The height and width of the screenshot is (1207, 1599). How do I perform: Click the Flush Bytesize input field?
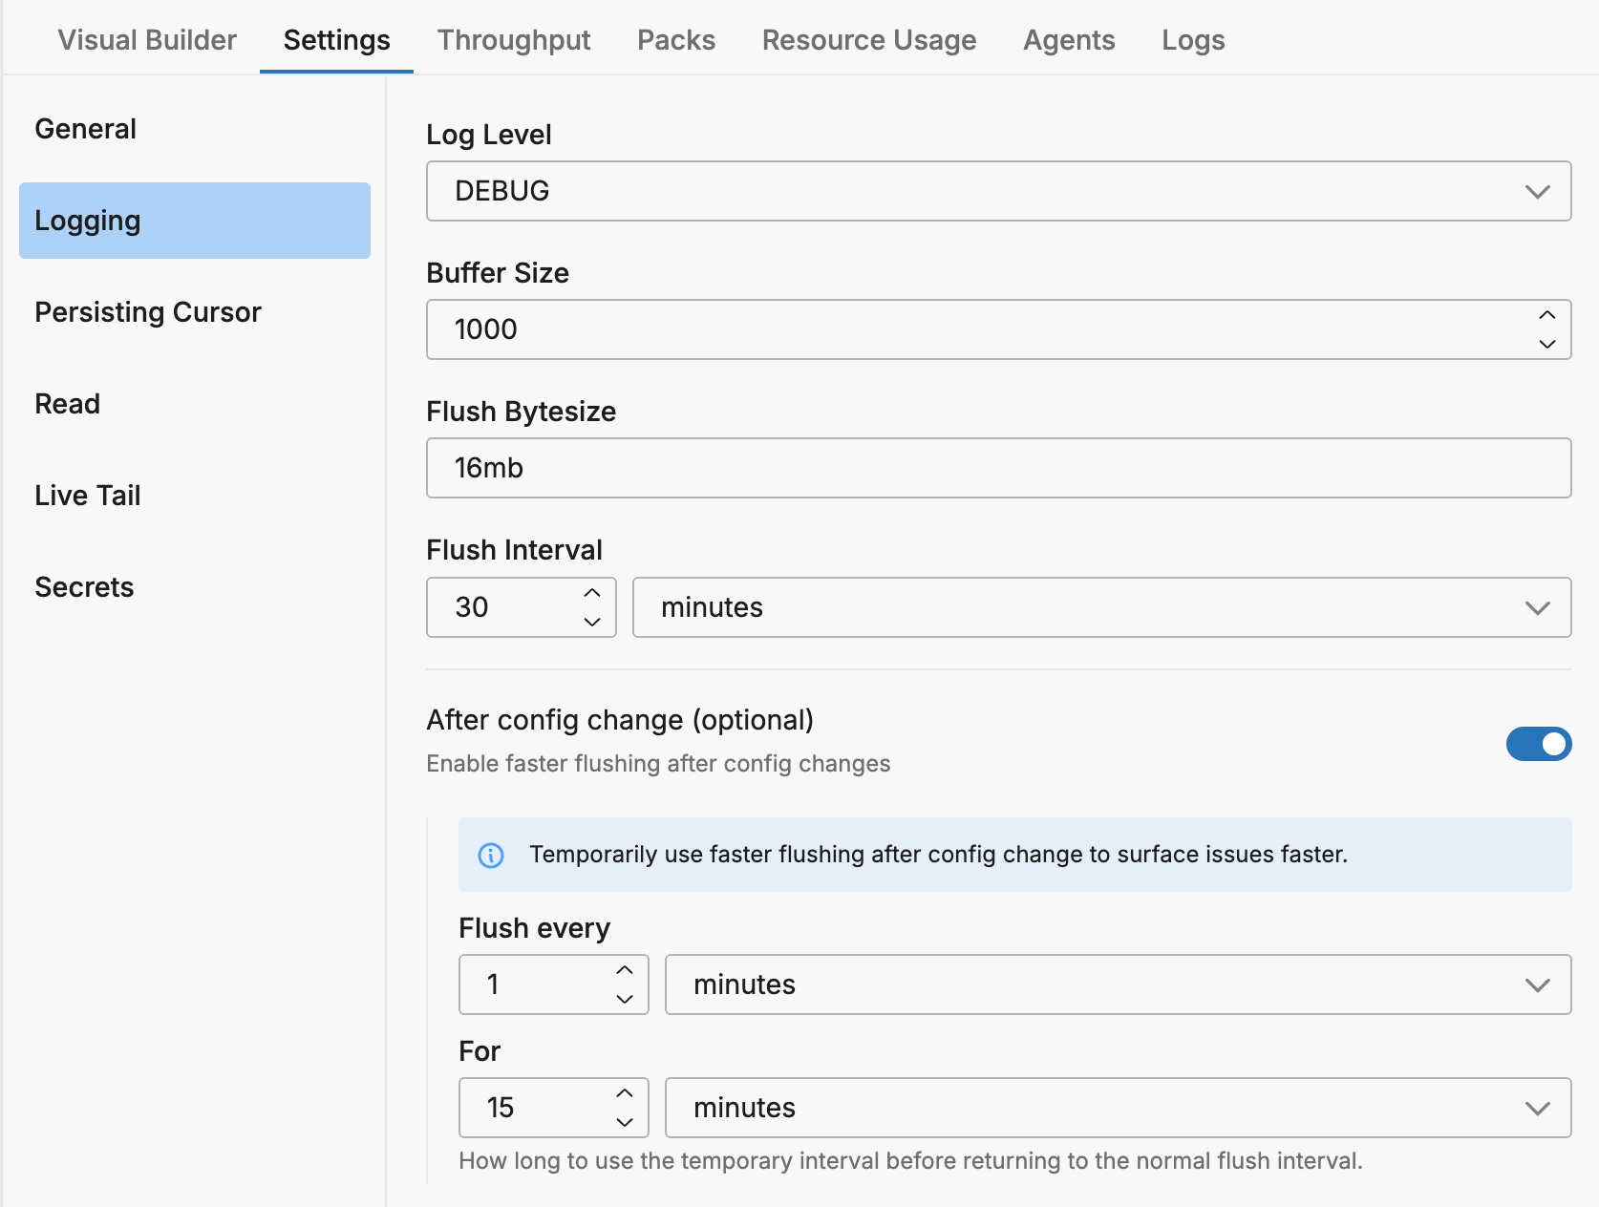coord(998,468)
